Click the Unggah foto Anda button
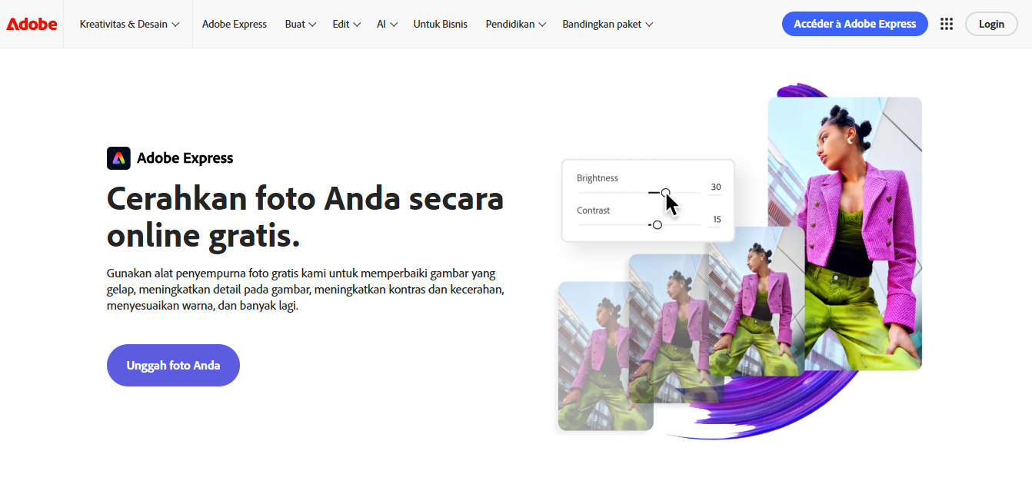 pos(173,366)
